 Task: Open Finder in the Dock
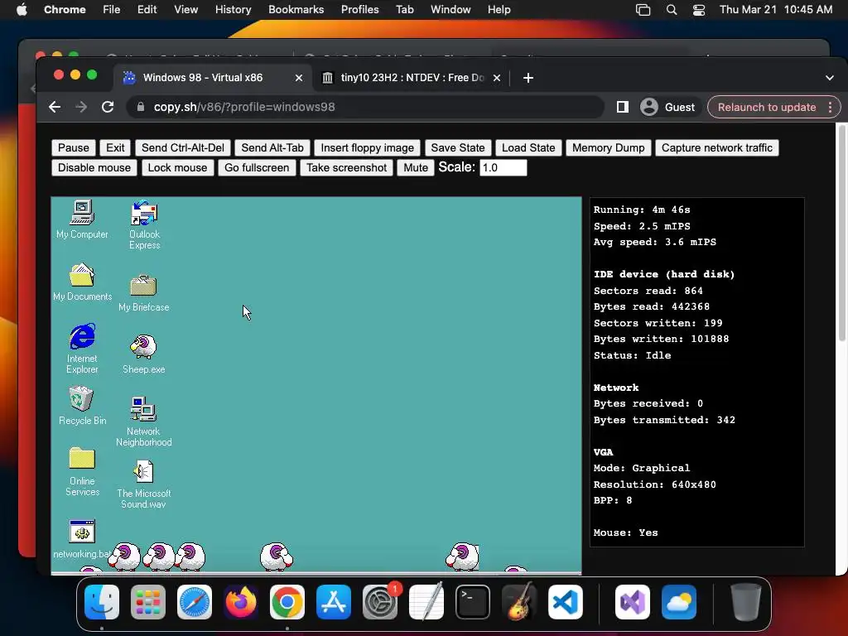(x=102, y=602)
